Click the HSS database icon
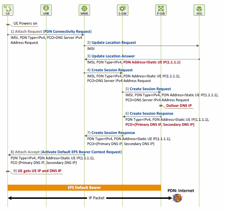 point(199,10)
